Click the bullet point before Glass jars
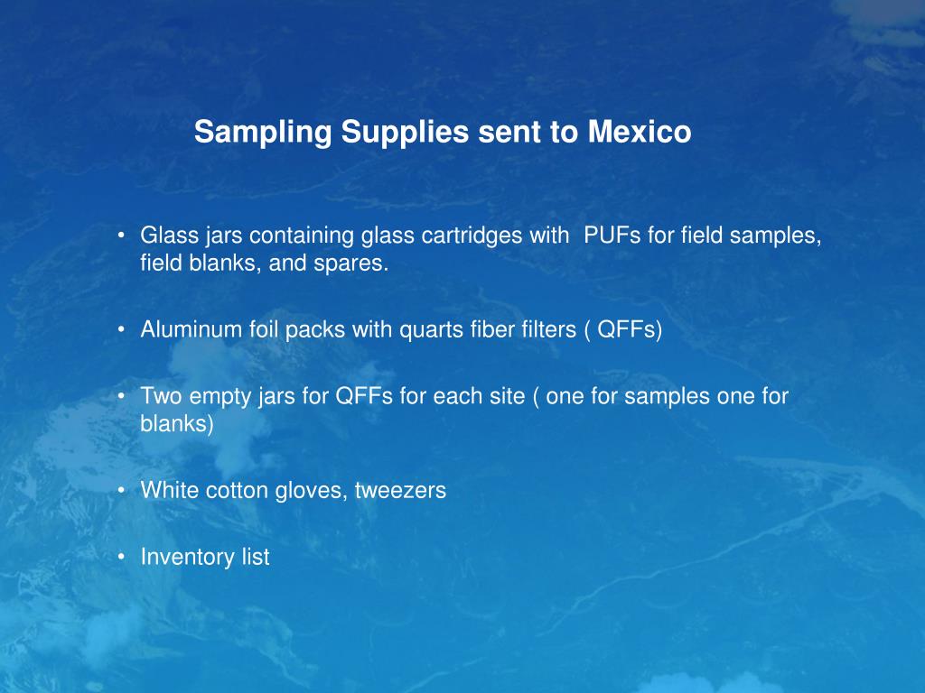Viewport: 925px width, 693px height. [x=121, y=236]
